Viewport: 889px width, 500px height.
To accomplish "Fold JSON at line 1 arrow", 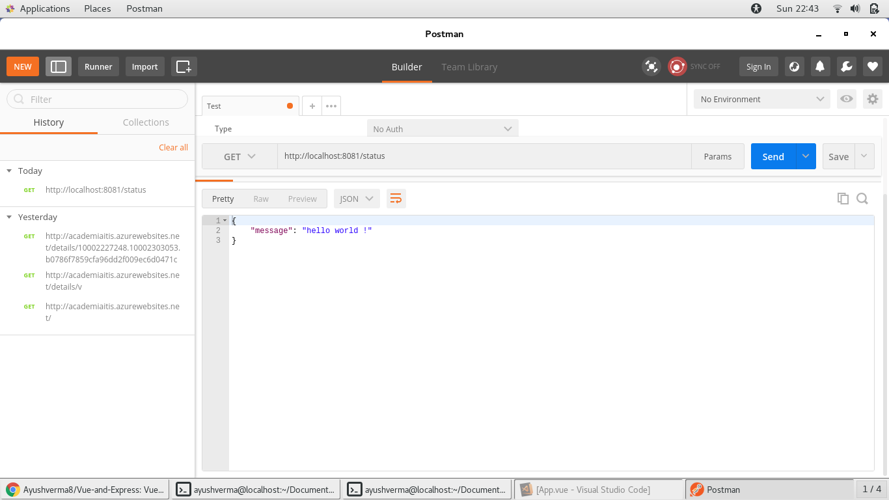I will (225, 221).
